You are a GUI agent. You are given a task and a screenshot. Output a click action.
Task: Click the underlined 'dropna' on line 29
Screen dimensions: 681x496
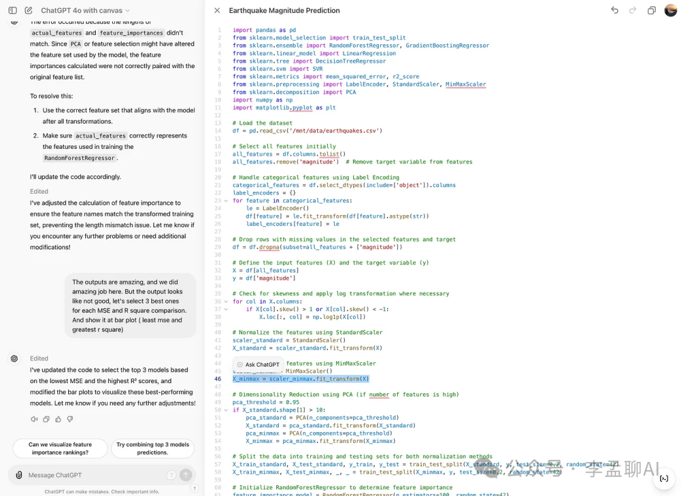[x=269, y=247]
